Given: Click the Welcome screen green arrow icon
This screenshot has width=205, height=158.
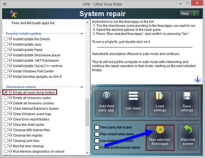Looking at the screenshot, I should coord(188,129).
